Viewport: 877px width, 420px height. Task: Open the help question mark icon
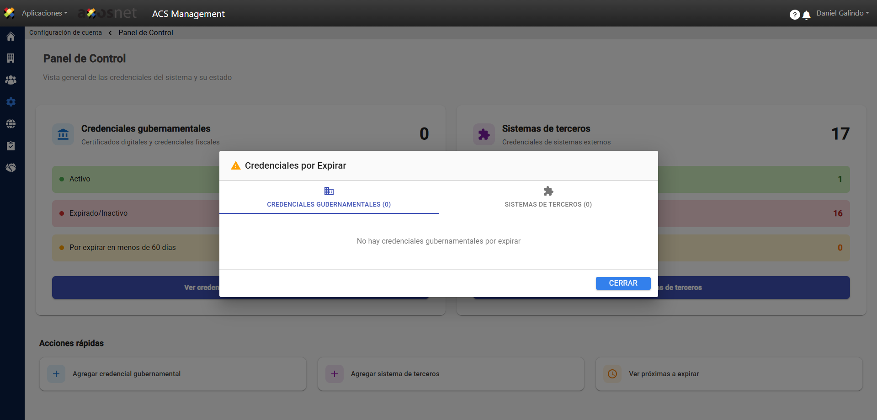(794, 15)
